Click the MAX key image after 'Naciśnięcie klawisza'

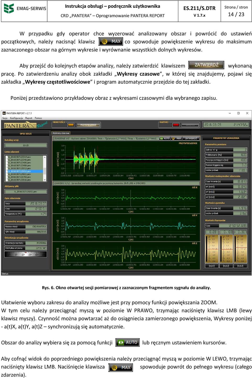click(x=121, y=367)
